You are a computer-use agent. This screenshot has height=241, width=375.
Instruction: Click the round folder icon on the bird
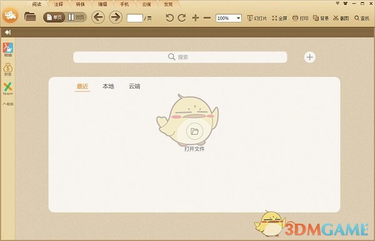point(194,131)
